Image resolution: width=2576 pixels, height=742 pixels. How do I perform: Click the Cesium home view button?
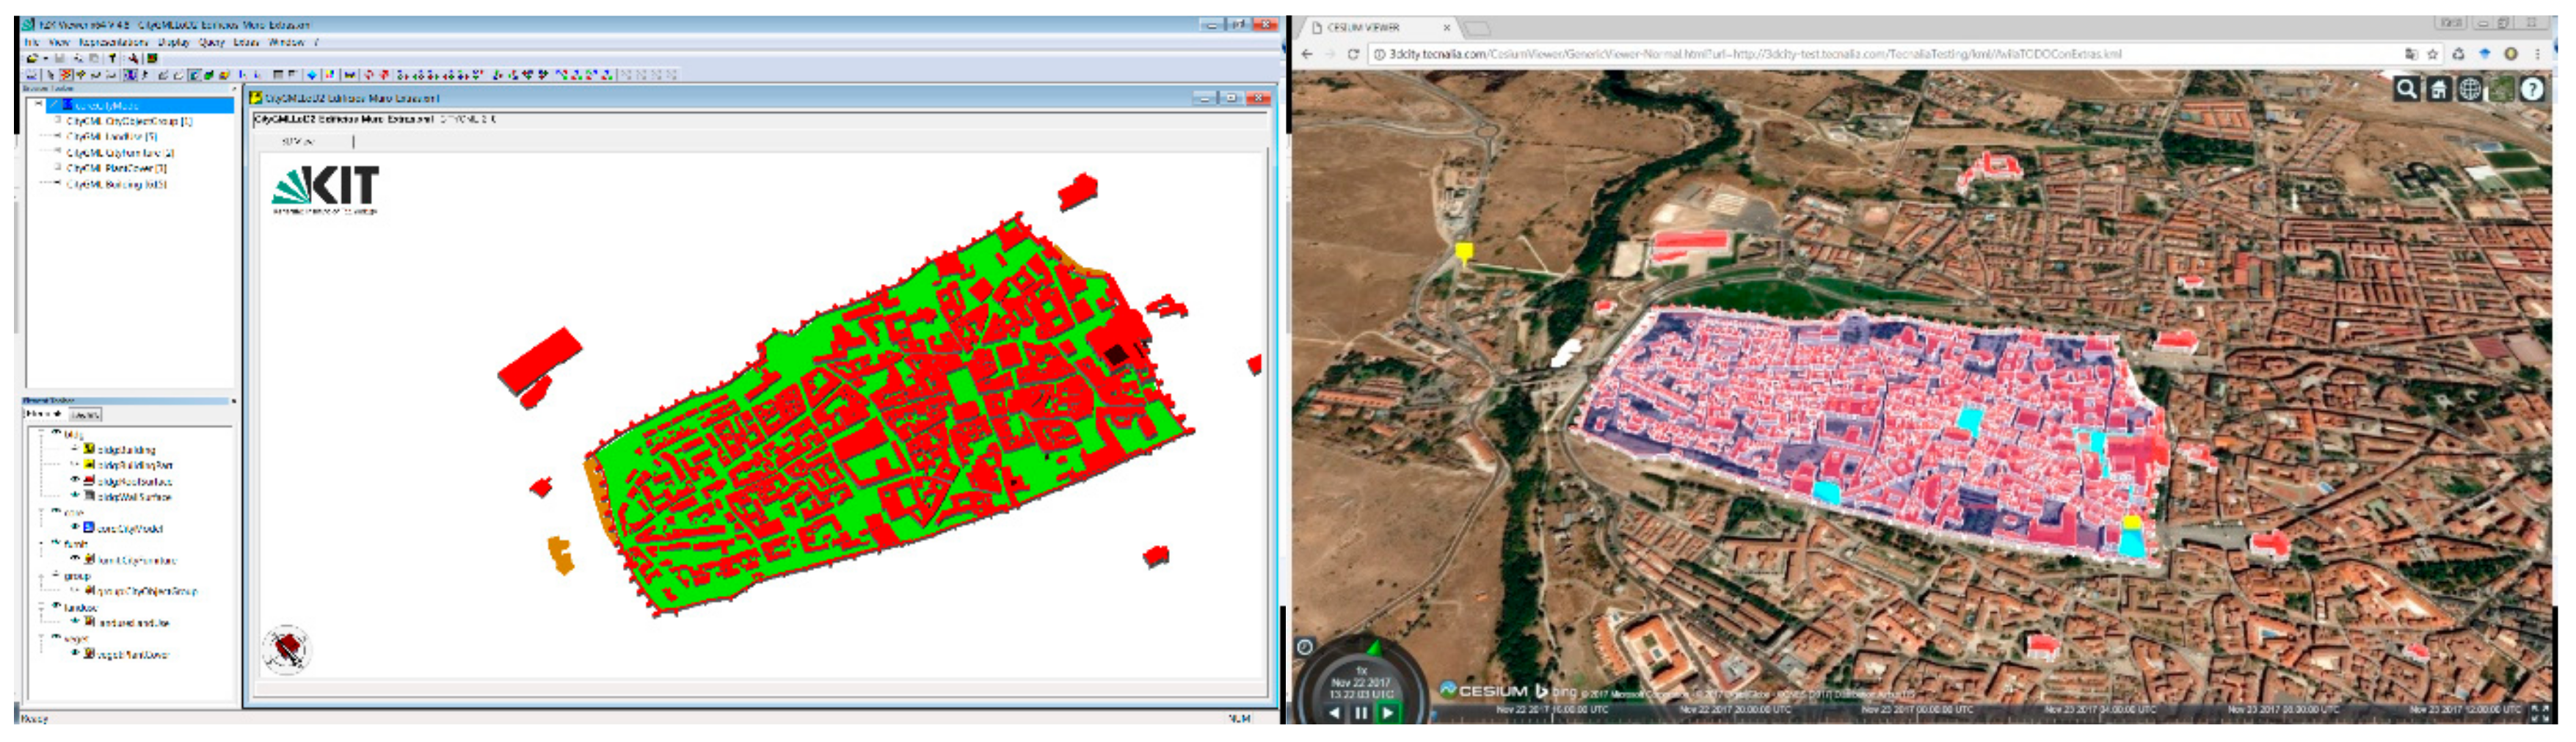click(x=2438, y=89)
